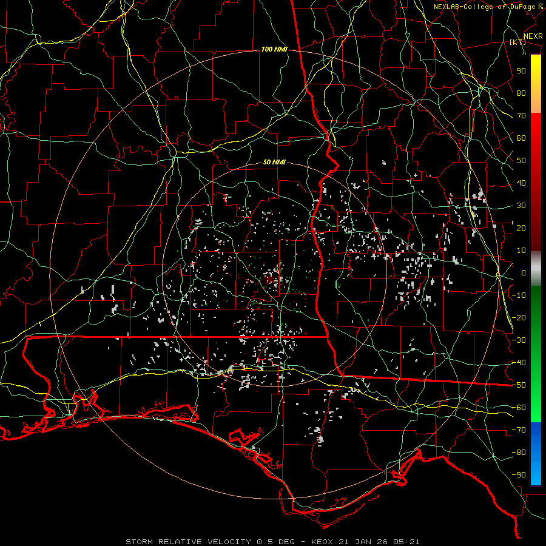
Task: Click the 0 scale label on legend
Action: [x=524, y=272]
